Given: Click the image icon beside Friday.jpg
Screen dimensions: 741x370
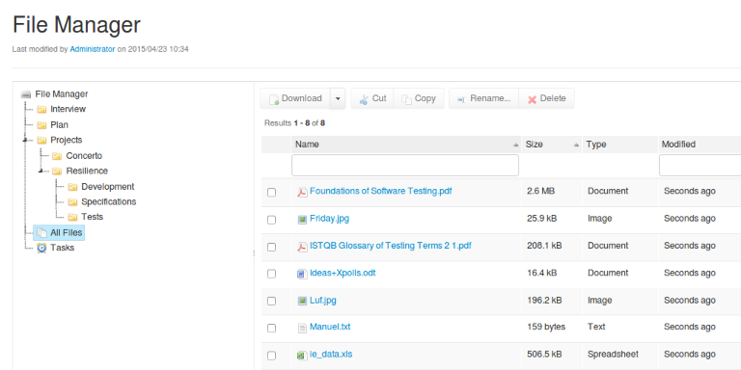Looking at the screenshot, I should pyautogui.click(x=302, y=220).
